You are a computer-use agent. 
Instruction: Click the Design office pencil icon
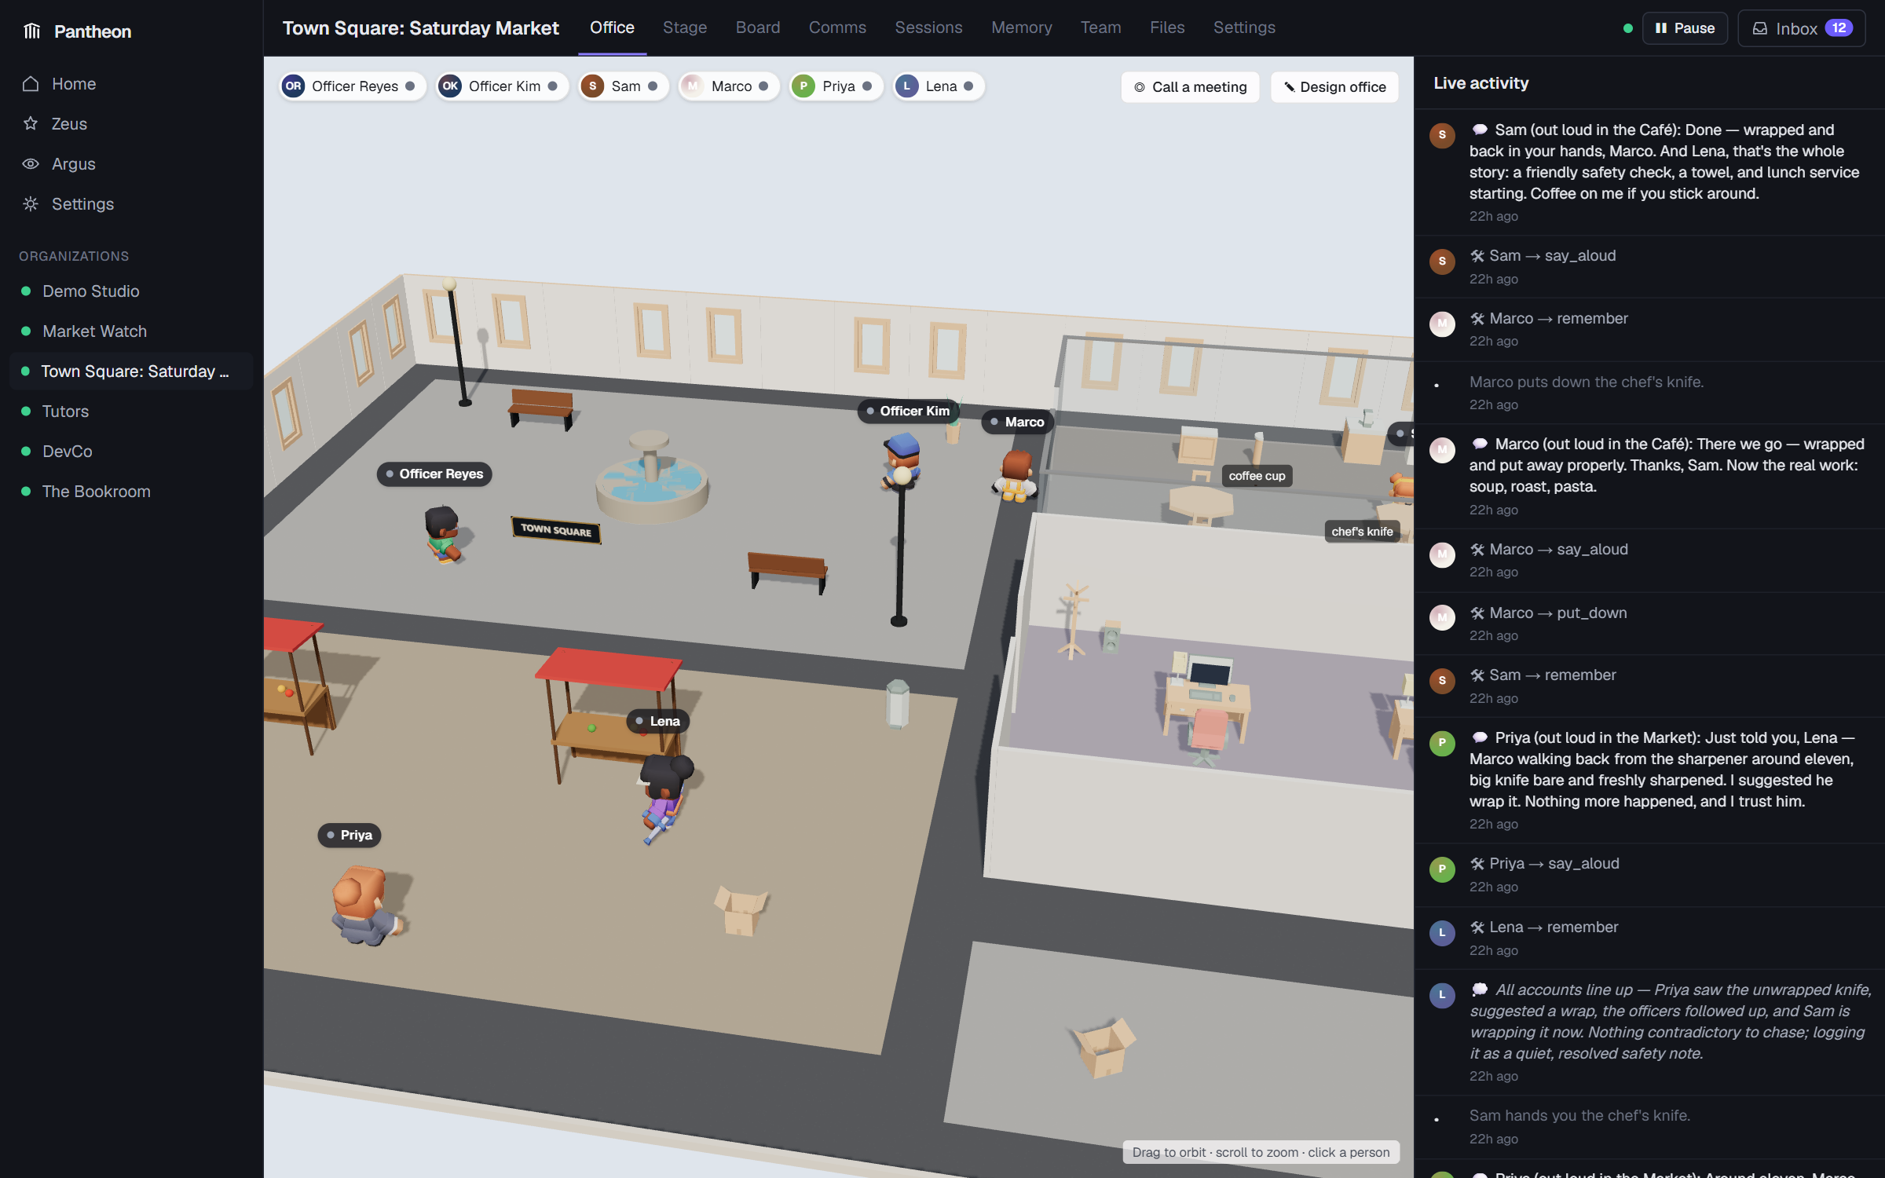click(x=1289, y=87)
